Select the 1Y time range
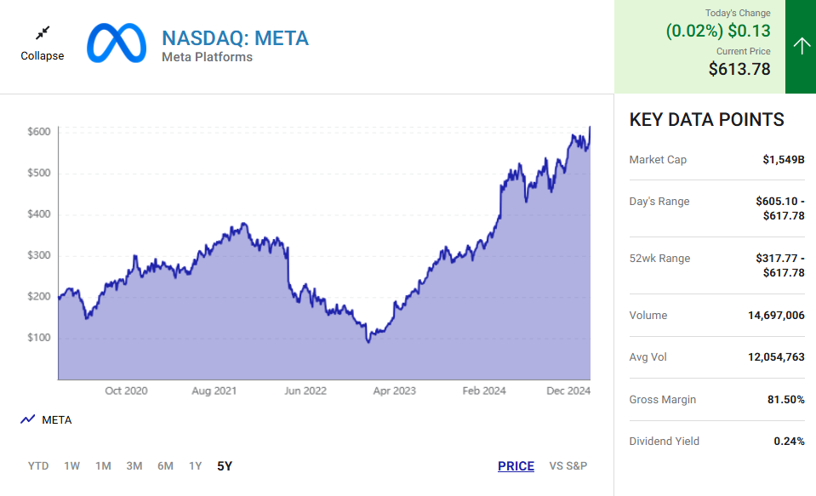This screenshot has height=496, width=816. point(196,465)
